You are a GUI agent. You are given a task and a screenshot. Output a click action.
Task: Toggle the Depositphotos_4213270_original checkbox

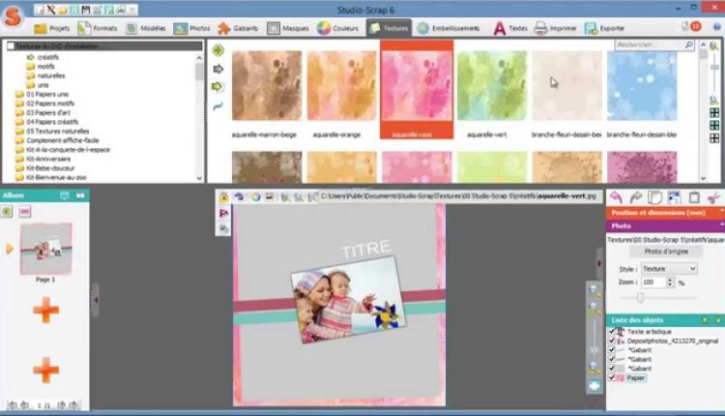coord(611,341)
